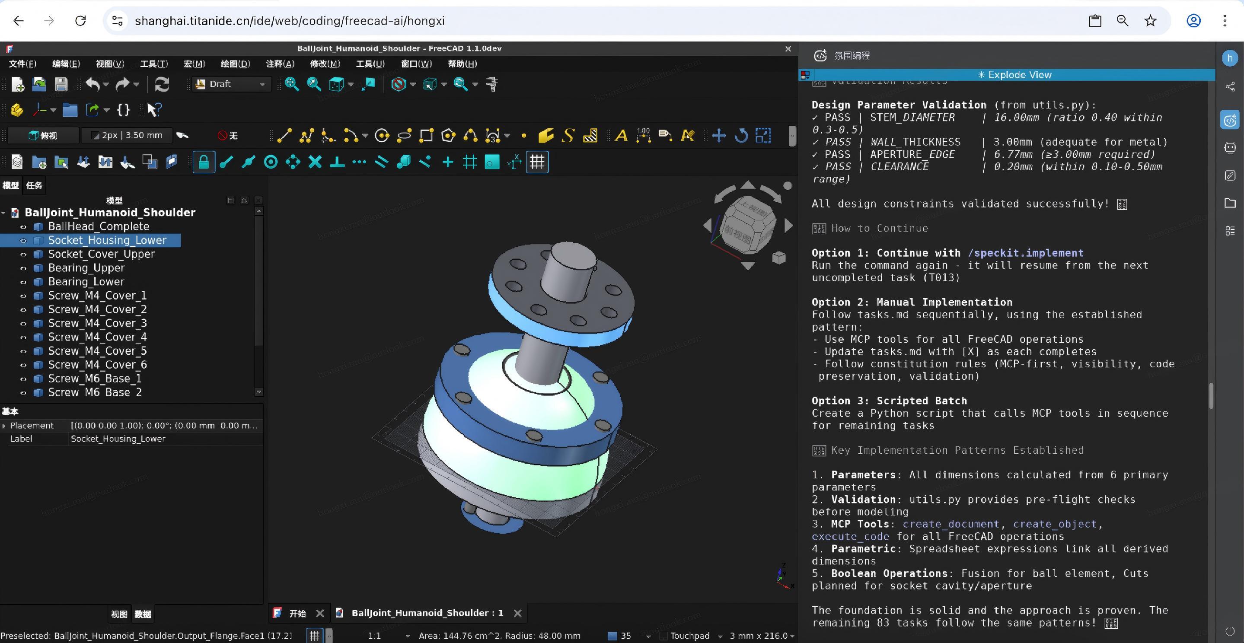Click the Explode View button
This screenshot has width=1244, height=643.
1014,75
